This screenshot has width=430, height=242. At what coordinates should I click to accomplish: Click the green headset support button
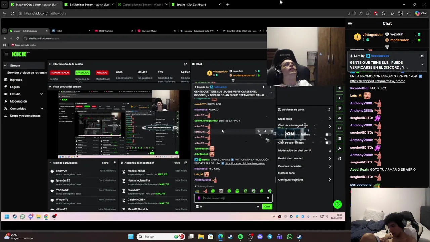[337, 204]
